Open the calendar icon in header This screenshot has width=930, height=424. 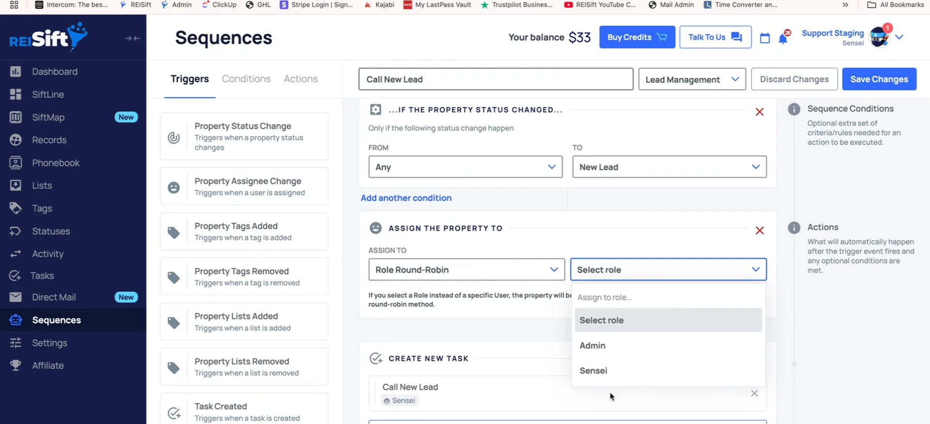(765, 38)
